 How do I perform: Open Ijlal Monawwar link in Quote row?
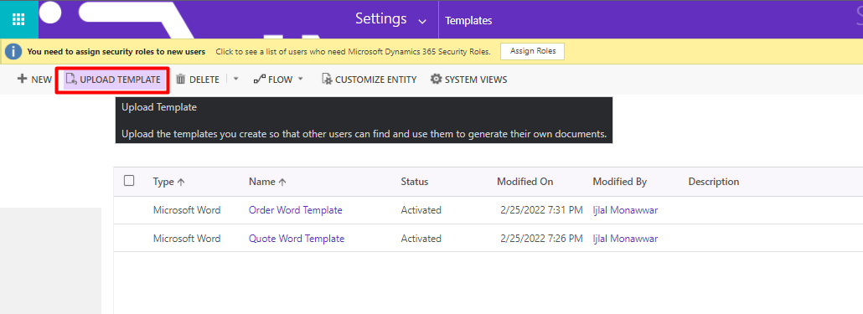pyautogui.click(x=625, y=239)
